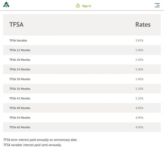
Task: Click the green lock icon
Action: point(78,6)
